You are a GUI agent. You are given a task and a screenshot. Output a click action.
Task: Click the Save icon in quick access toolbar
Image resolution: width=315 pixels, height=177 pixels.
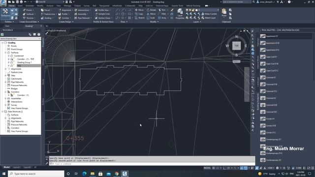click(x=17, y=2)
